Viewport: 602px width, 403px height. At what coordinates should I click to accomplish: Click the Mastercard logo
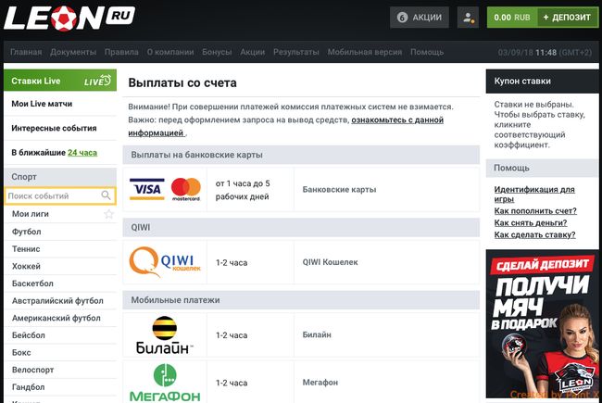(x=186, y=189)
